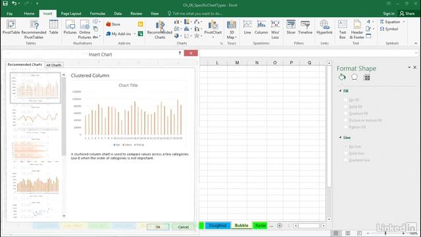Click the Share button

point(407,13)
